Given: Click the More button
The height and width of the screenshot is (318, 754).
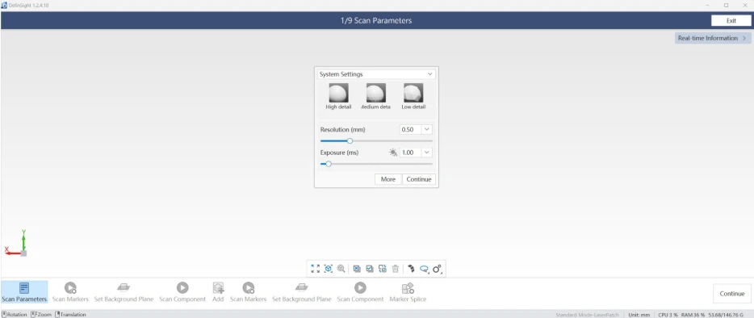Looking at the screenshot, I should [x=388, y=179].
